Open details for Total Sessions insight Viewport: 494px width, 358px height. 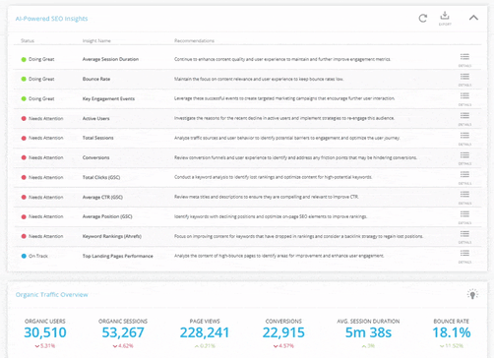click(464, 138)
